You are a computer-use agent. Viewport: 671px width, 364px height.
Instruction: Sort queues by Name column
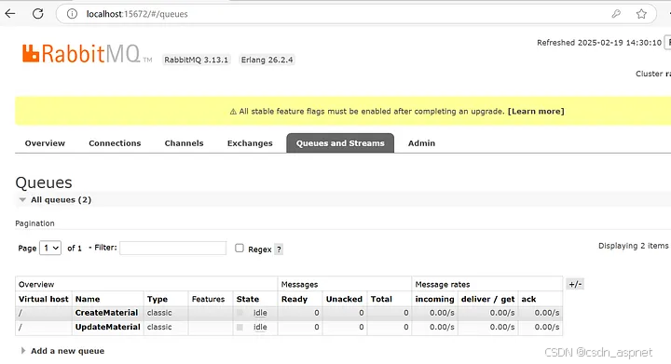pyautogui.click(x=88, y=299)
